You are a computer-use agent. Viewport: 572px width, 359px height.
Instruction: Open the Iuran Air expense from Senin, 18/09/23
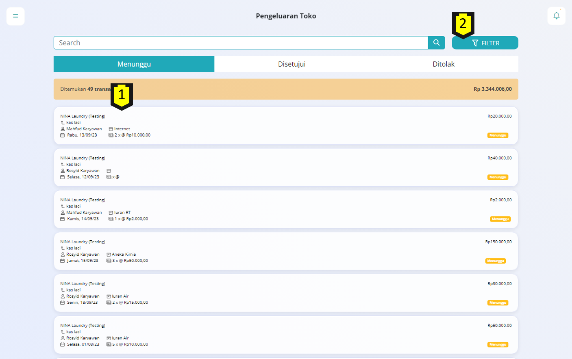[285, 293]
